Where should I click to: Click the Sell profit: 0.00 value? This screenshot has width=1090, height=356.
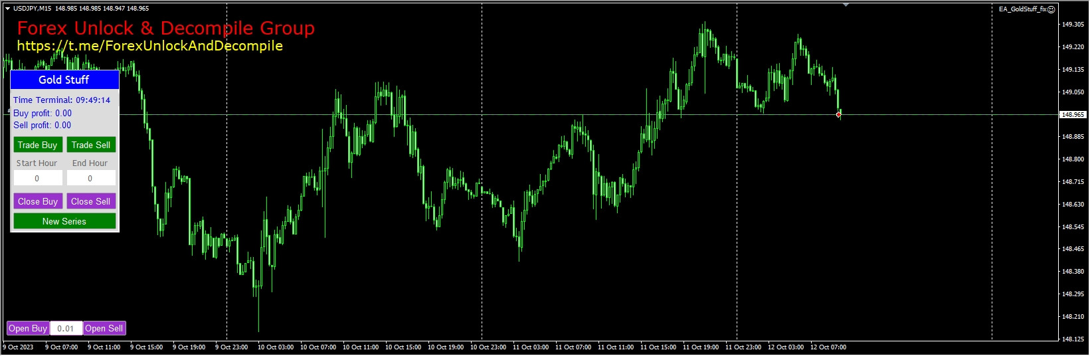42,126
